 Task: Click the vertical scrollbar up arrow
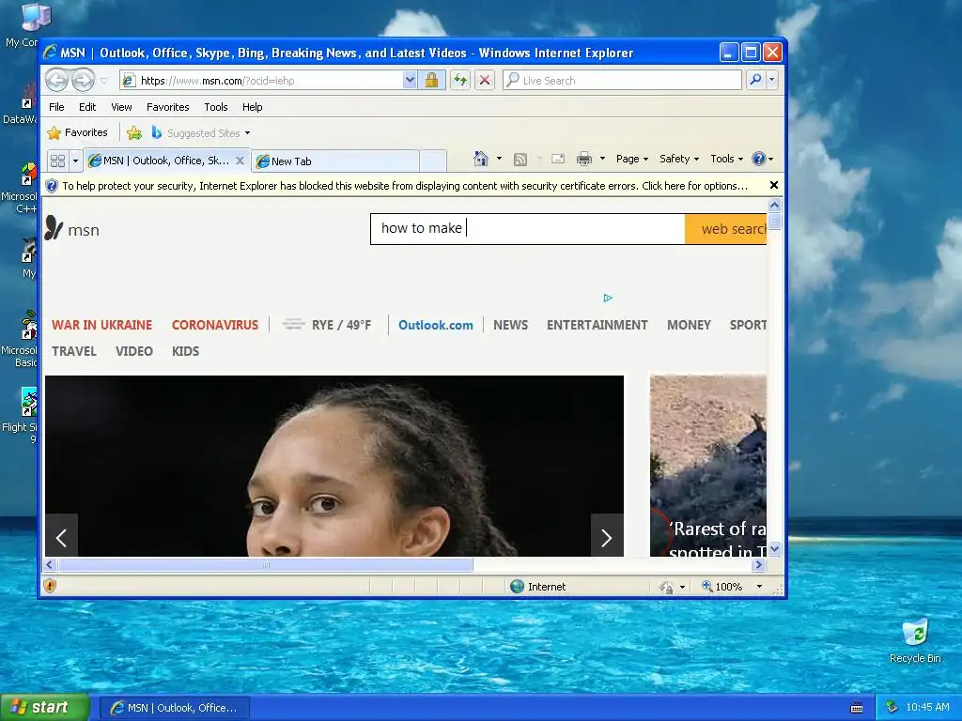click(x=774, y=205)
